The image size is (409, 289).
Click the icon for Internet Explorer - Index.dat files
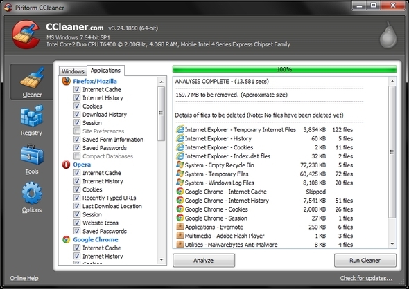[x=180, y=156]
